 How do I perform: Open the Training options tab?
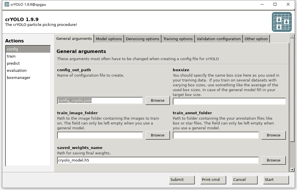(178, 39)
